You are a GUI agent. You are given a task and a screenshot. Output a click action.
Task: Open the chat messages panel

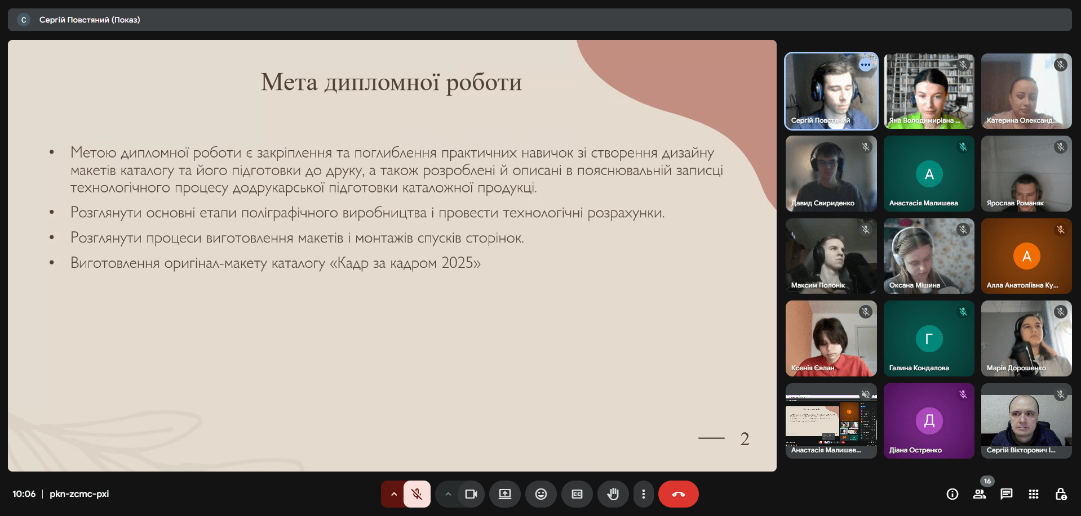[1006, 494]
